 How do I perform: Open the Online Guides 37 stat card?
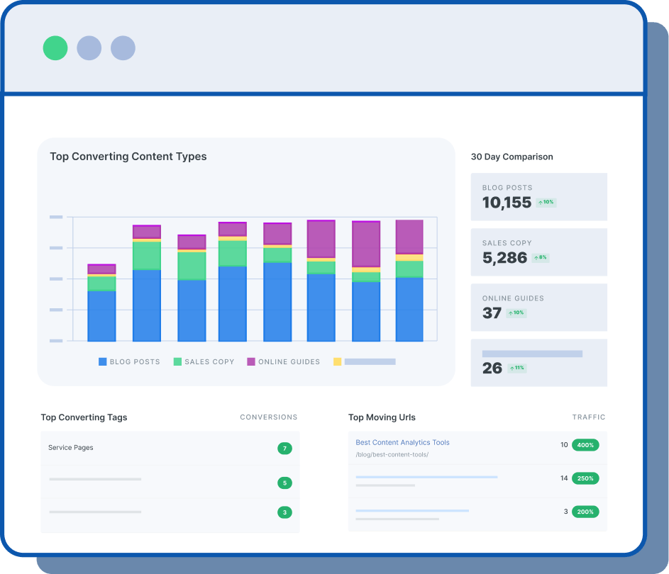[x=538, y=307]
